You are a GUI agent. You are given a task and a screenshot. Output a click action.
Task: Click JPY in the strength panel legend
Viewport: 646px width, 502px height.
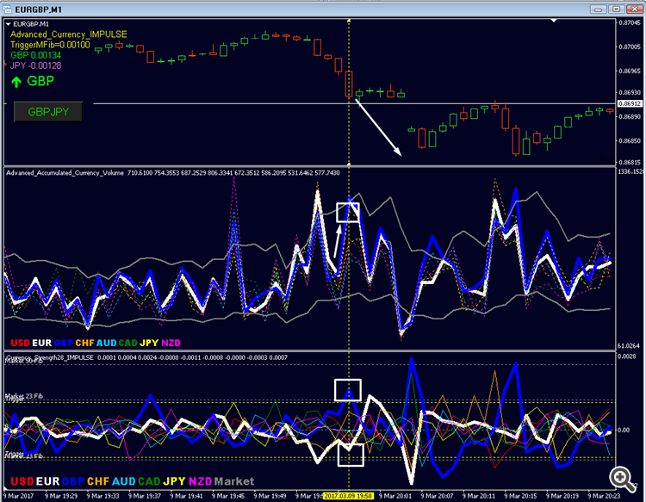pyautogui.click(x=175, y=481)
